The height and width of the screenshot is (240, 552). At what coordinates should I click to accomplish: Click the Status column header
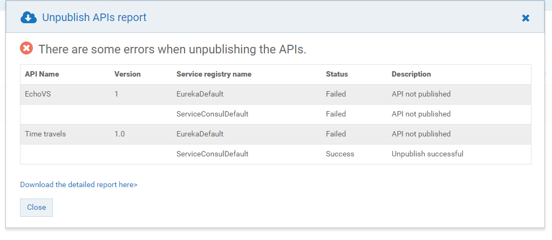click(x=337, y=74)
